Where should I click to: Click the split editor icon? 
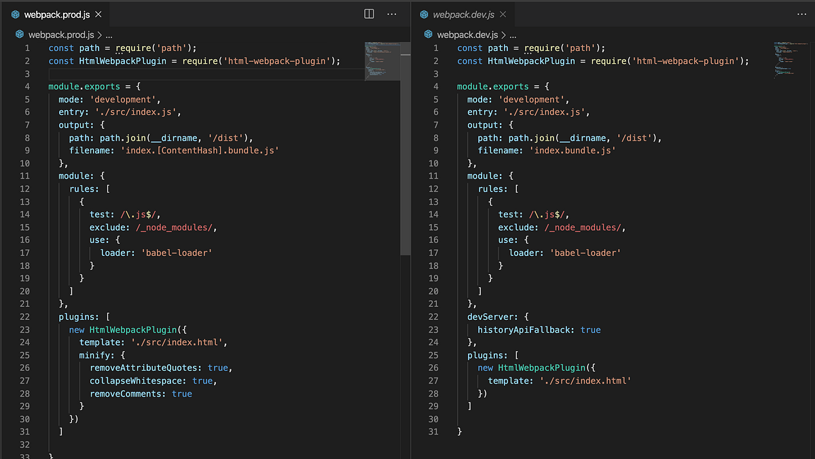[x=369, y=14]
